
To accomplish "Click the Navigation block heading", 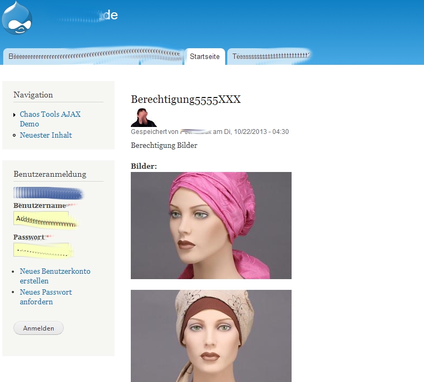I will pyautogui.click(x=33, y=95).
